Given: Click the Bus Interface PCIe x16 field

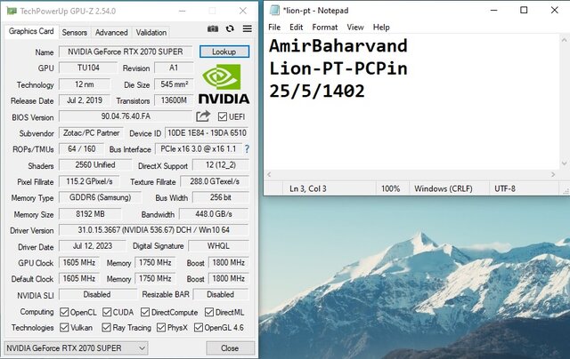Looking at the screenshot, I should tap(199, 148).
